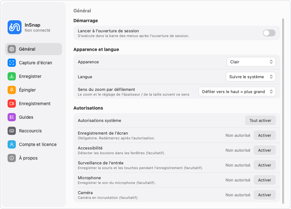Click Non autorisé beside Enregistrement de l'écran
This screenshot has height=209, width=291.
(238, 135)
